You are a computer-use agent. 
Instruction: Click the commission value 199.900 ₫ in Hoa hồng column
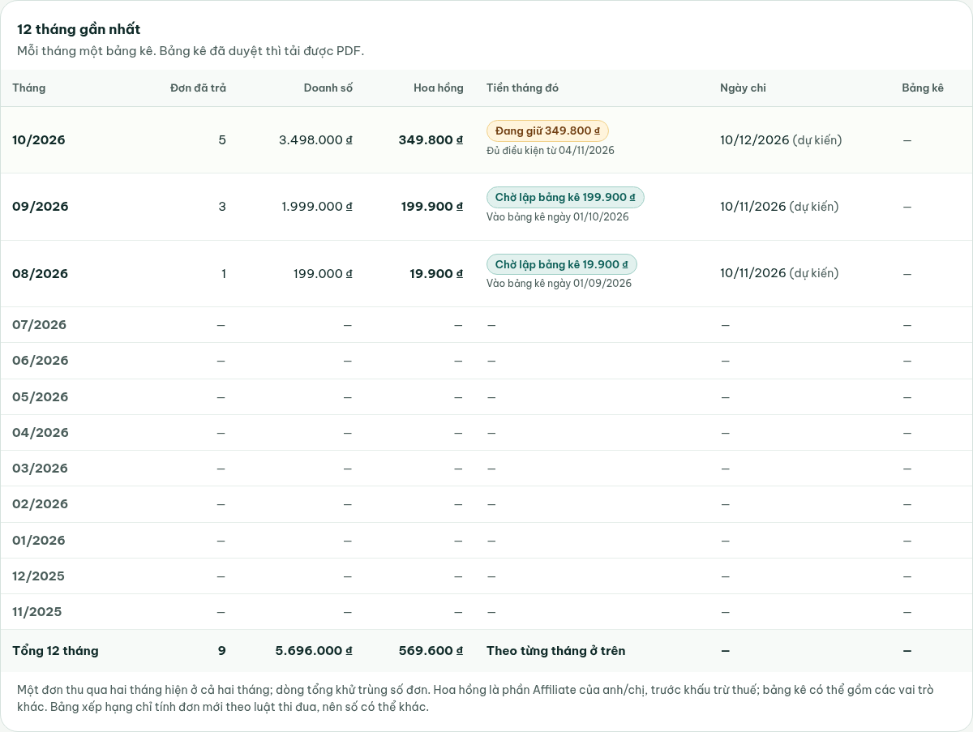pos(432,207)
